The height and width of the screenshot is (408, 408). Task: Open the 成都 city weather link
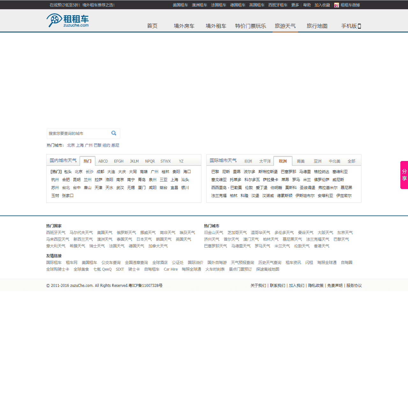click(100, 172)
